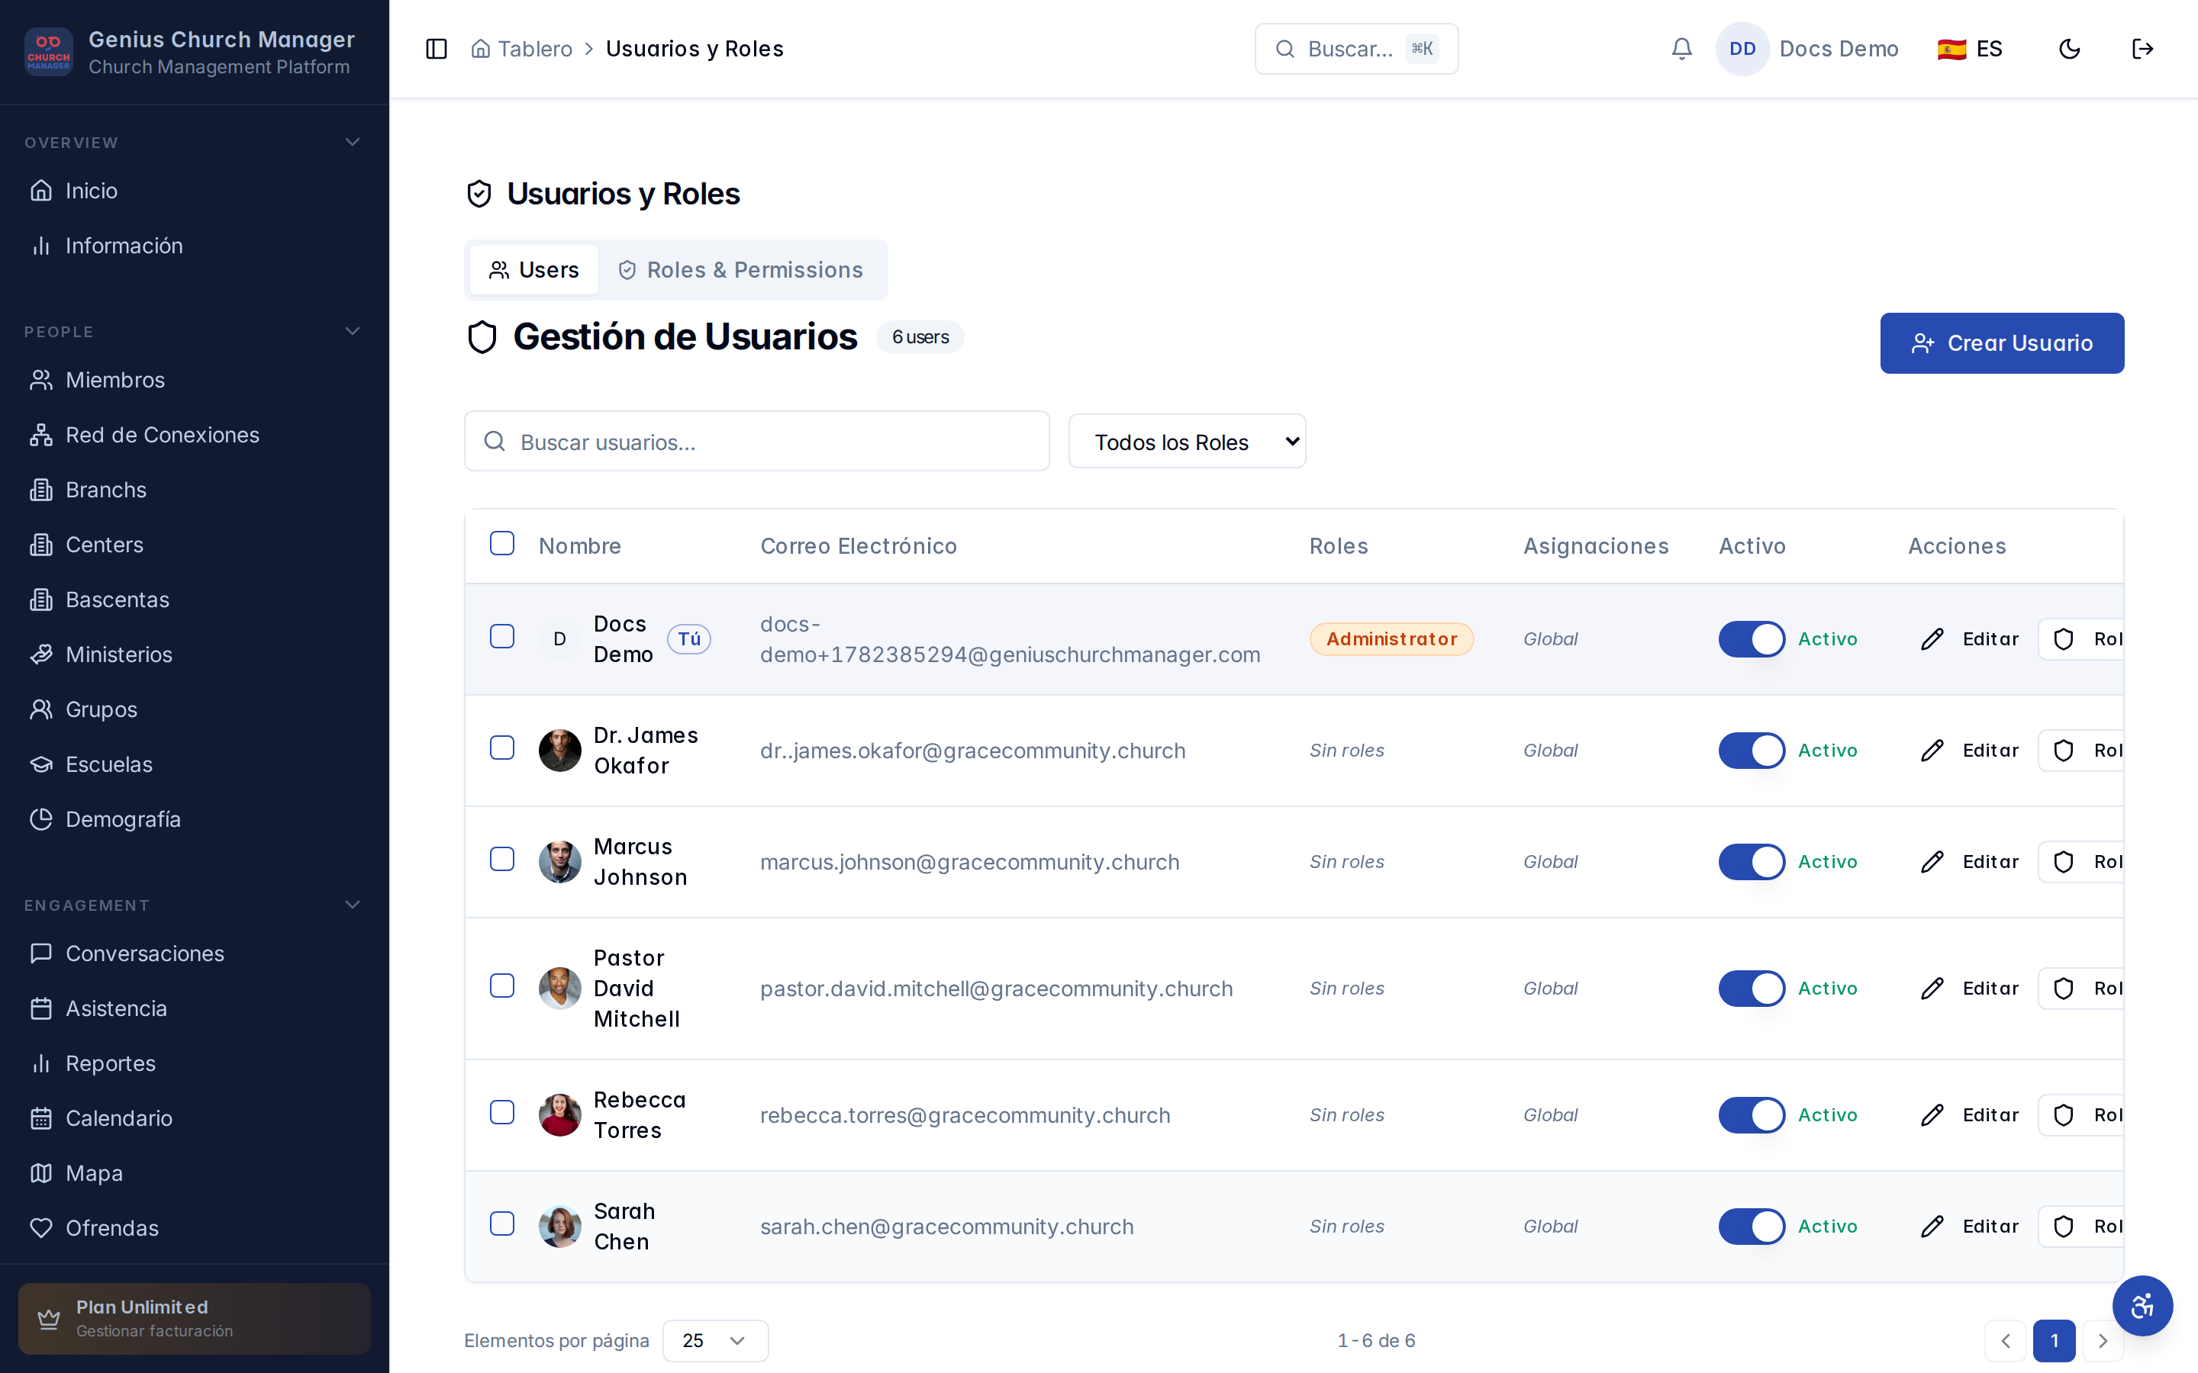Open ES language selector
Screen dimensions: 2198x1373
pyautogui.click(x=1970, y=49)
